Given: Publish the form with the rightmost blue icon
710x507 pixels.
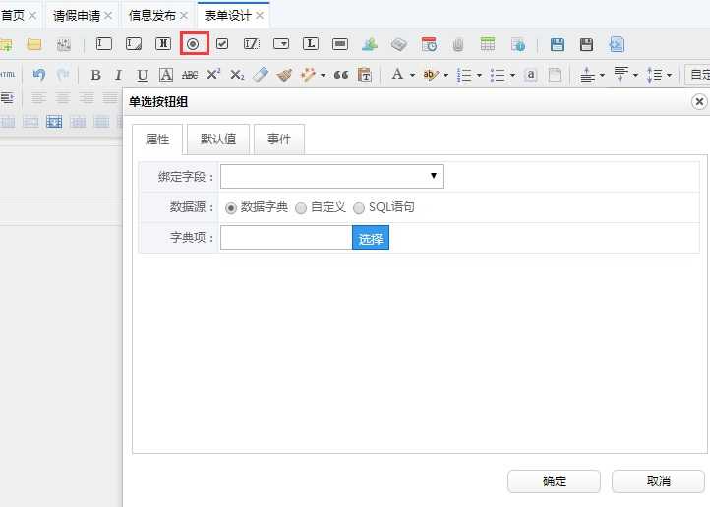Looking at the screenshot, I should [x=617, y=44].
